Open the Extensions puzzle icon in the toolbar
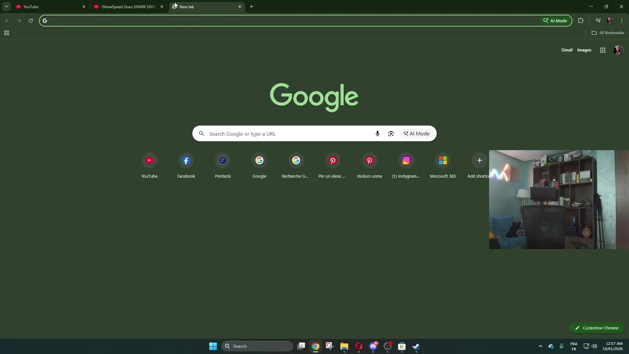Image resolution: width=629 pixels, height=354 pixels. tap(581, 21)
